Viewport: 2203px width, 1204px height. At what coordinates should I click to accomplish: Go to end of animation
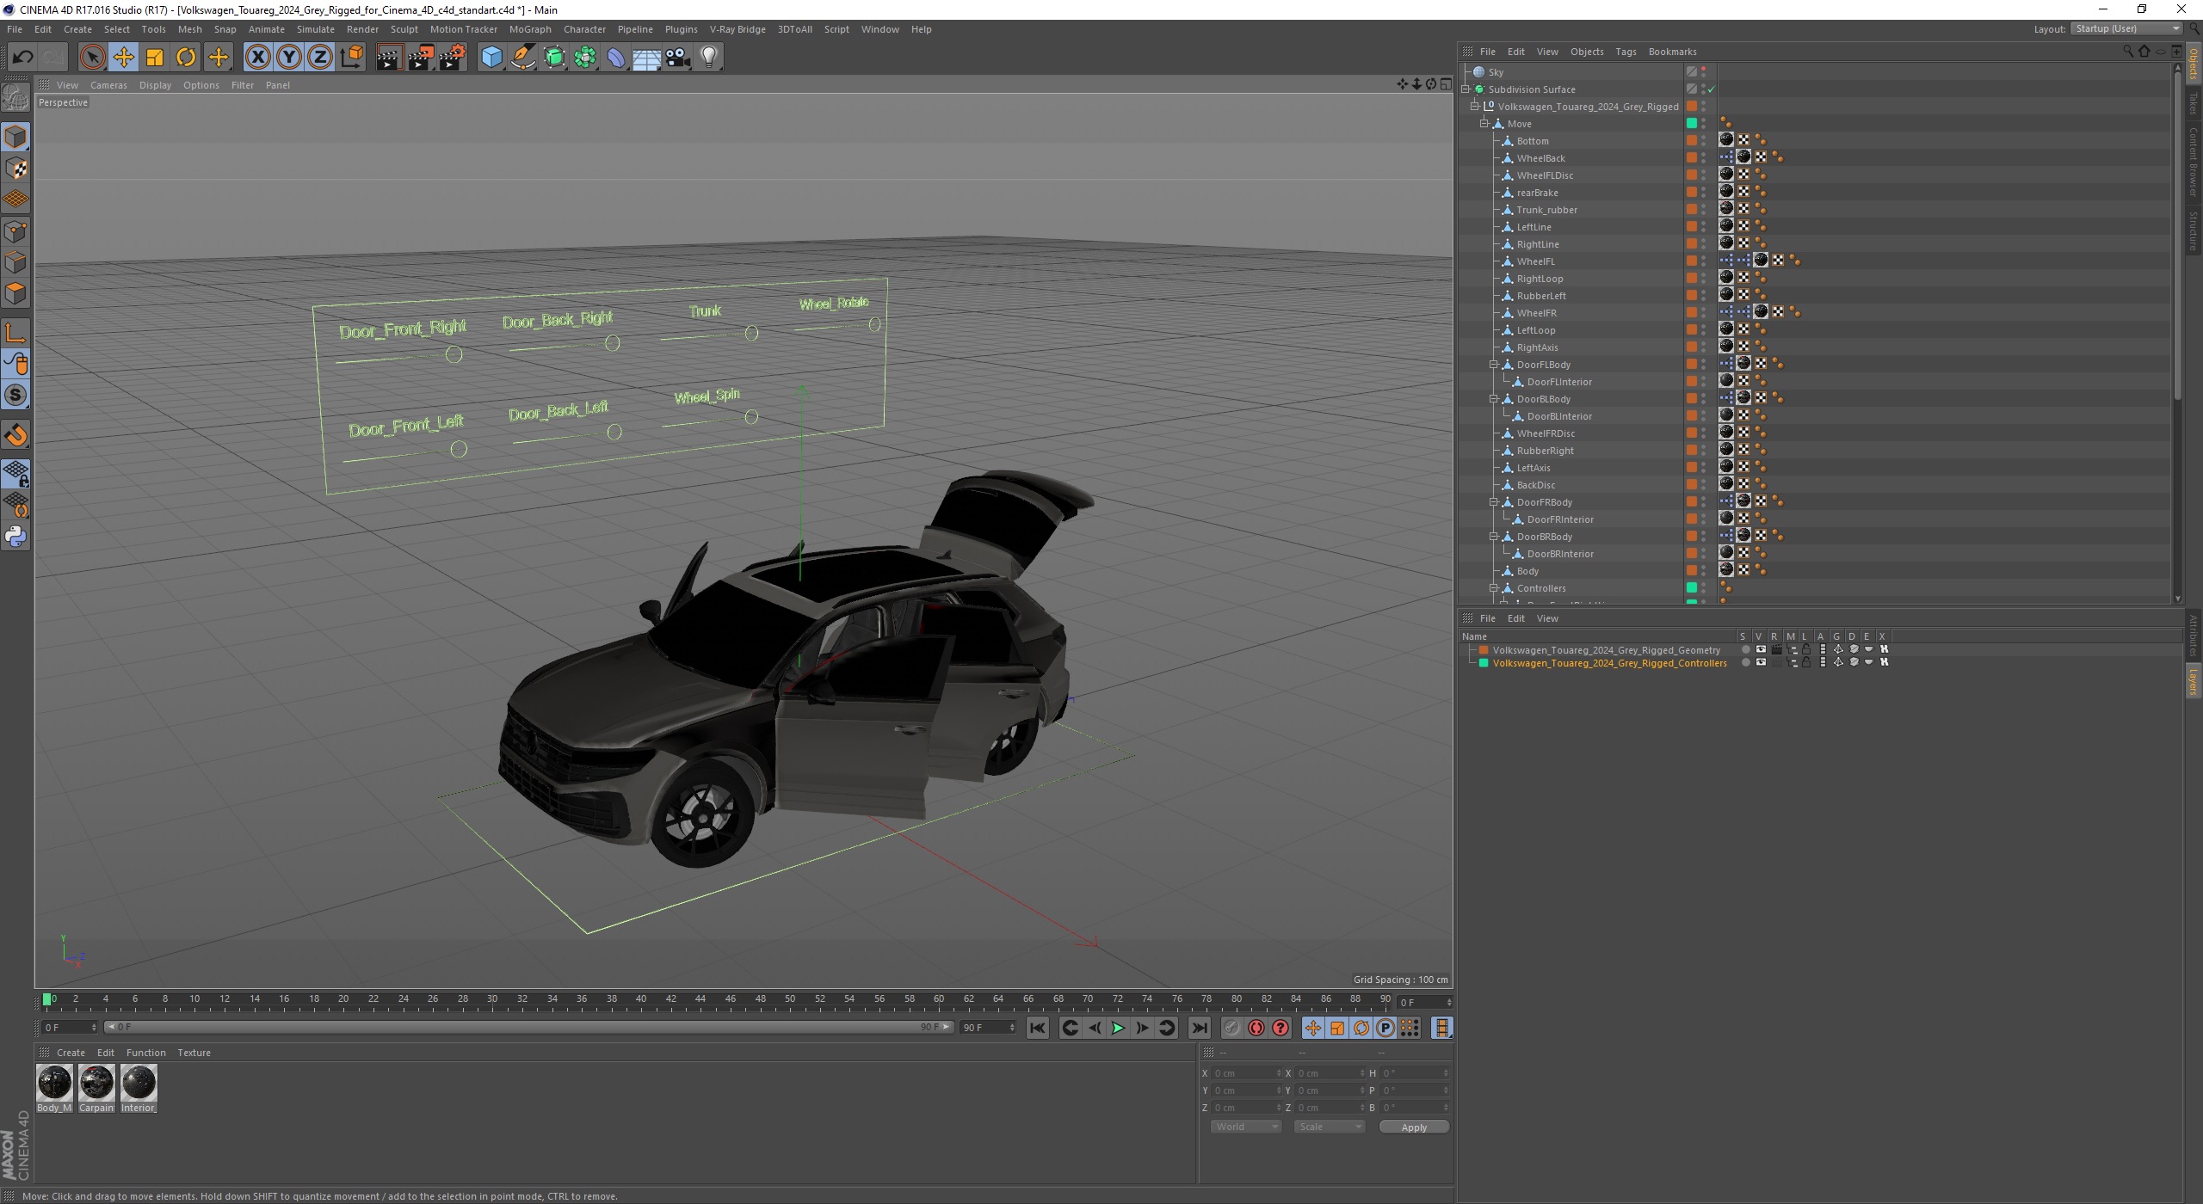coord(1199,1028)
